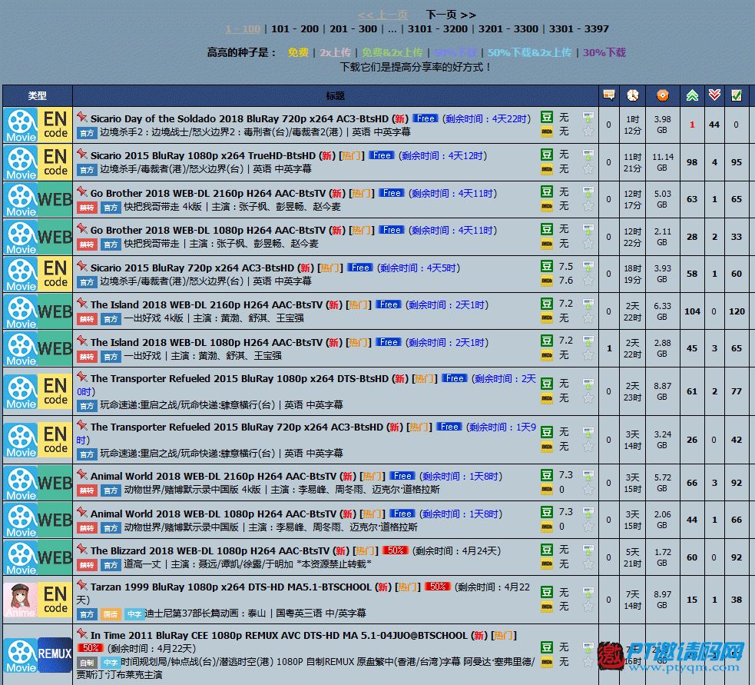The image size is (755, 685).
Task: Click WEB badge for Go Brother 2160p row
Action: click(x=55, y=200)
